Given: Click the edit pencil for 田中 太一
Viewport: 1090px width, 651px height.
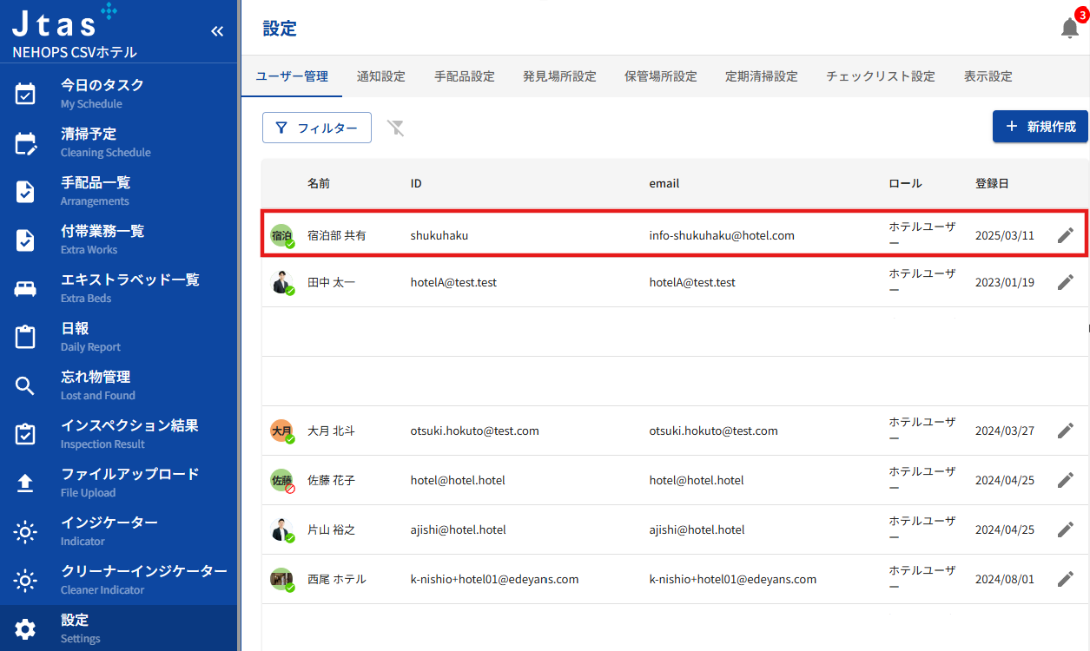Looking at the screenshot, I should coord(1066,282).
